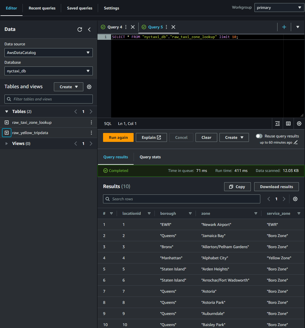Add a new query tab
305x328 pixels.
284,27
